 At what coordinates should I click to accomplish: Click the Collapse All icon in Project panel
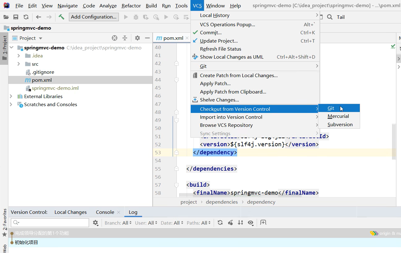tap(125, 38)
